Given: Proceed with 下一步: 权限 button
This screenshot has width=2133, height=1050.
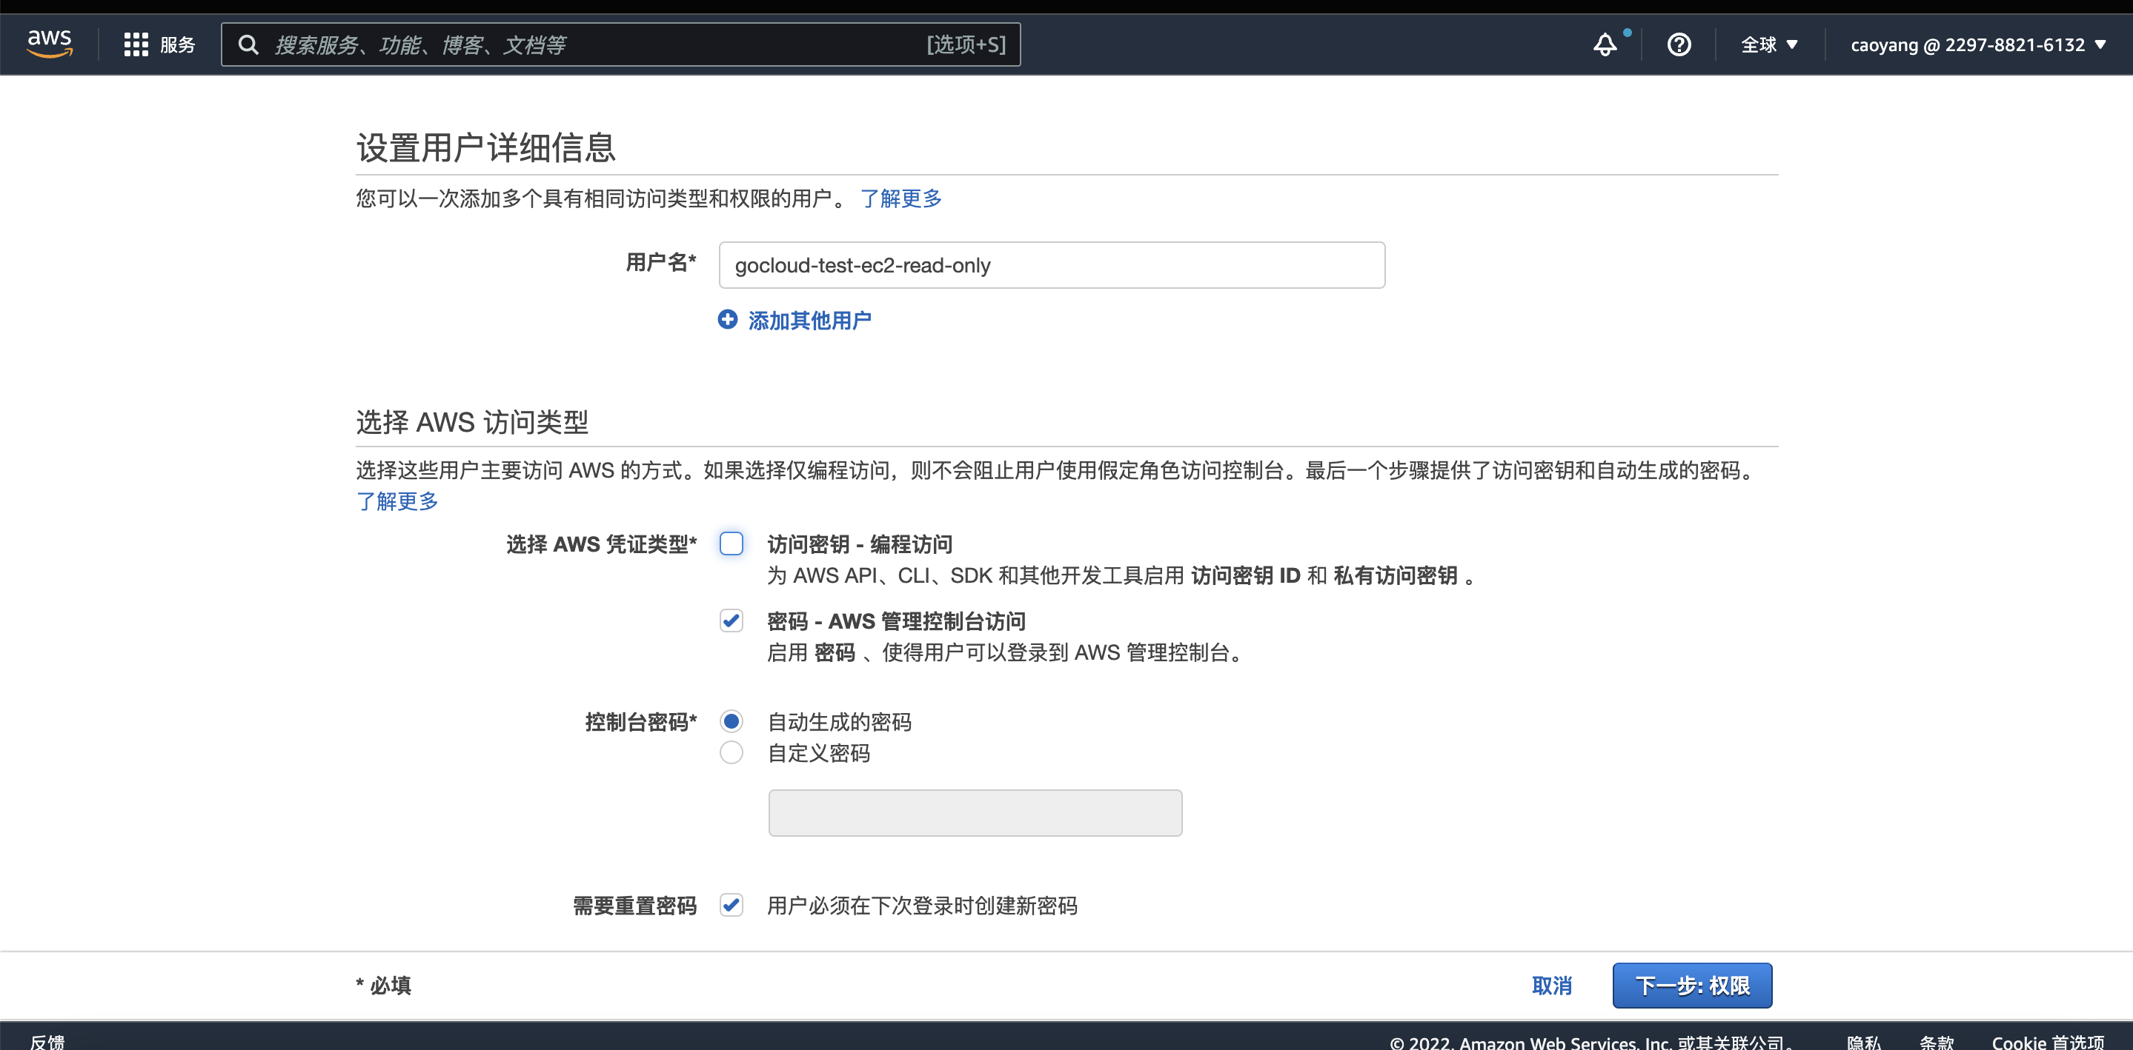Looking at the screenshot, I should pos(1692,986).
